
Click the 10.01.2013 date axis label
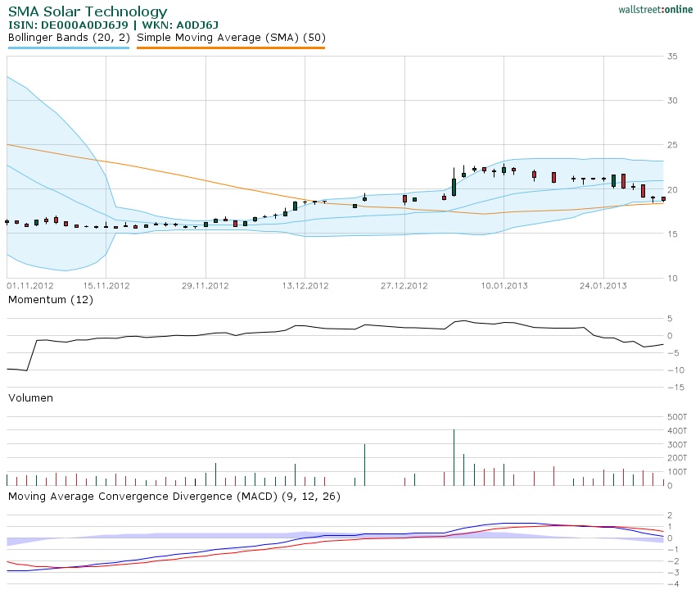click(503, 286)
